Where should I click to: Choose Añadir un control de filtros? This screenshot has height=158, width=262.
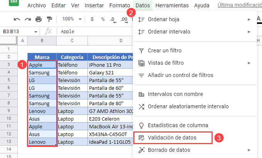195,75
